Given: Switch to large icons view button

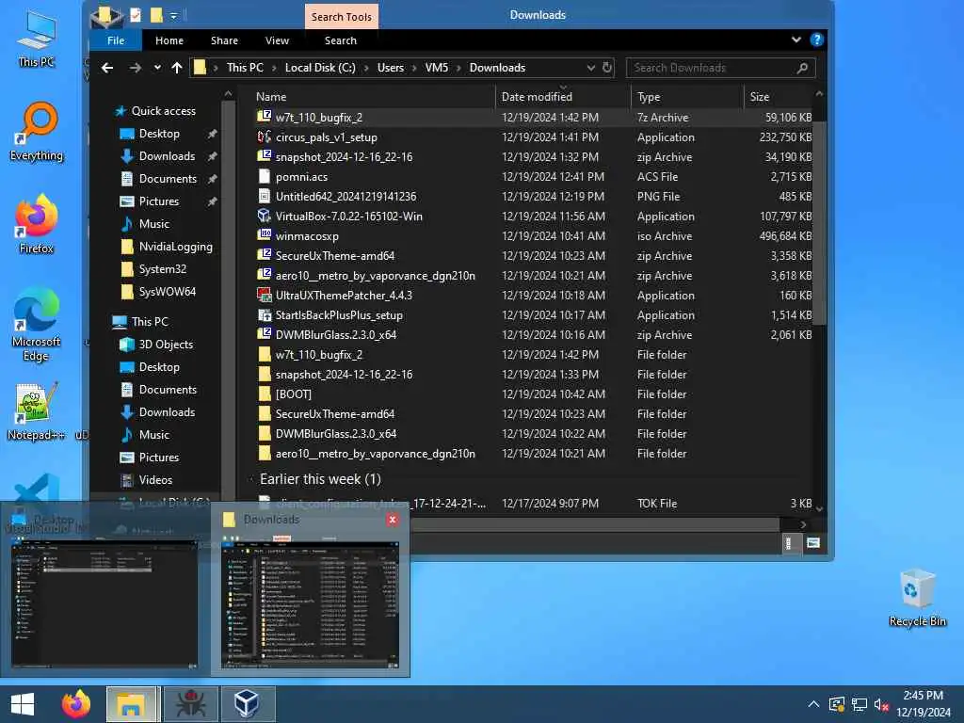Looking at the screenshot, I should pyautogui.click(x=812, y=543).
